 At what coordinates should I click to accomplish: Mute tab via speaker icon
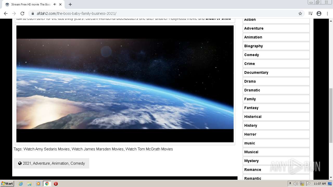55,4
